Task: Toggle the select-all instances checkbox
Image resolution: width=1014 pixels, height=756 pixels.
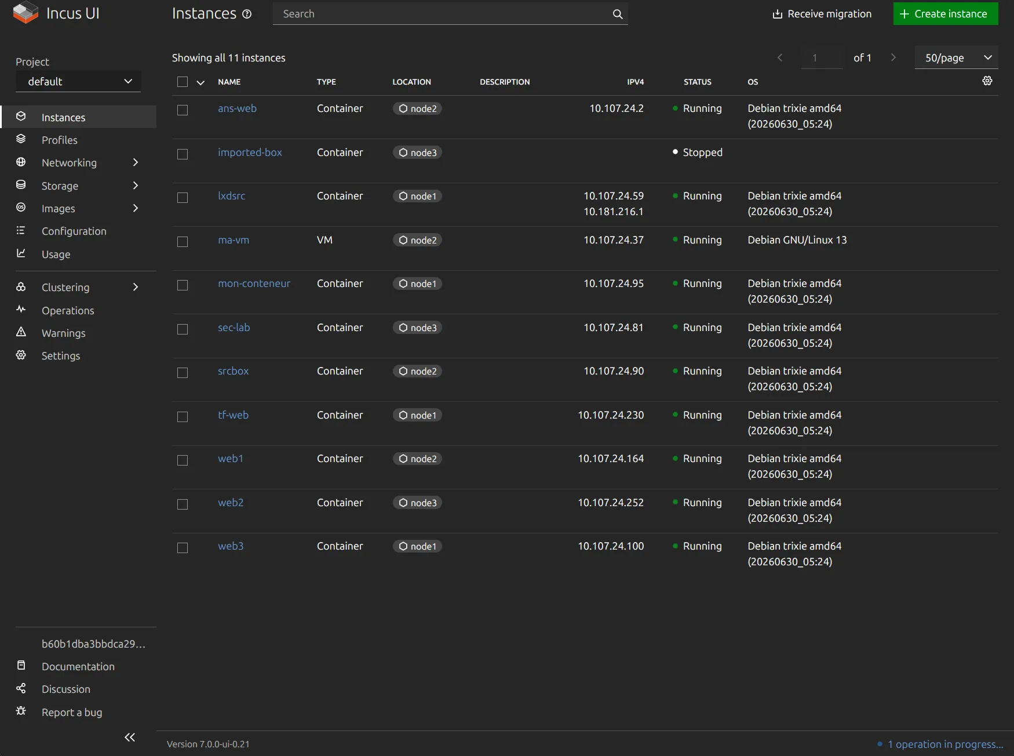Action: [x=183, y=82]
